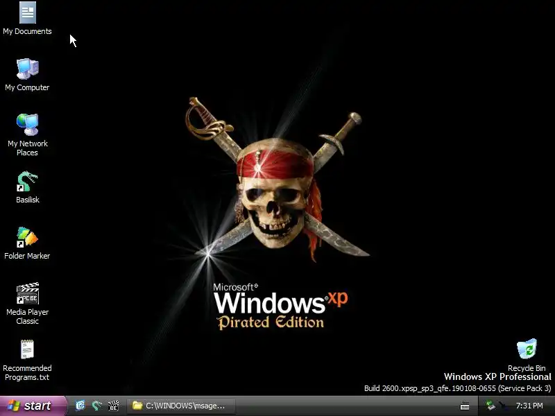Click the 7:31 PM clock
This screenshot has height=416, width=555.
pos(529,406)
